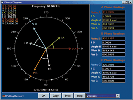Click the white I B marker near 90
This screenshot has height=100, width=133.
(52, 80)
